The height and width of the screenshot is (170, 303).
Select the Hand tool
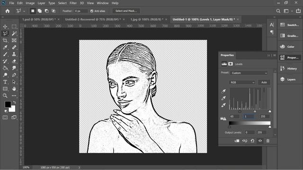tap(14, 89)
